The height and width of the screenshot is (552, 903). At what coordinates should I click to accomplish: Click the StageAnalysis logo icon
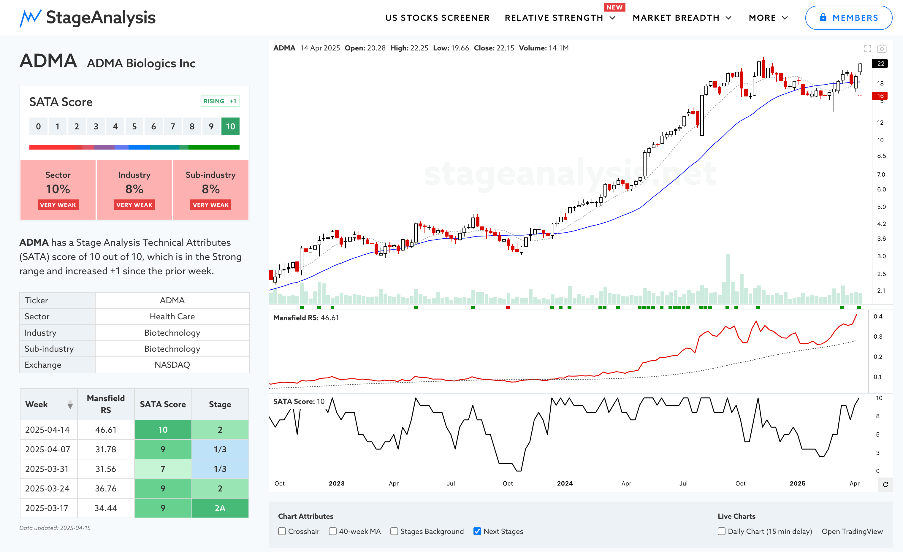point(30,18)
